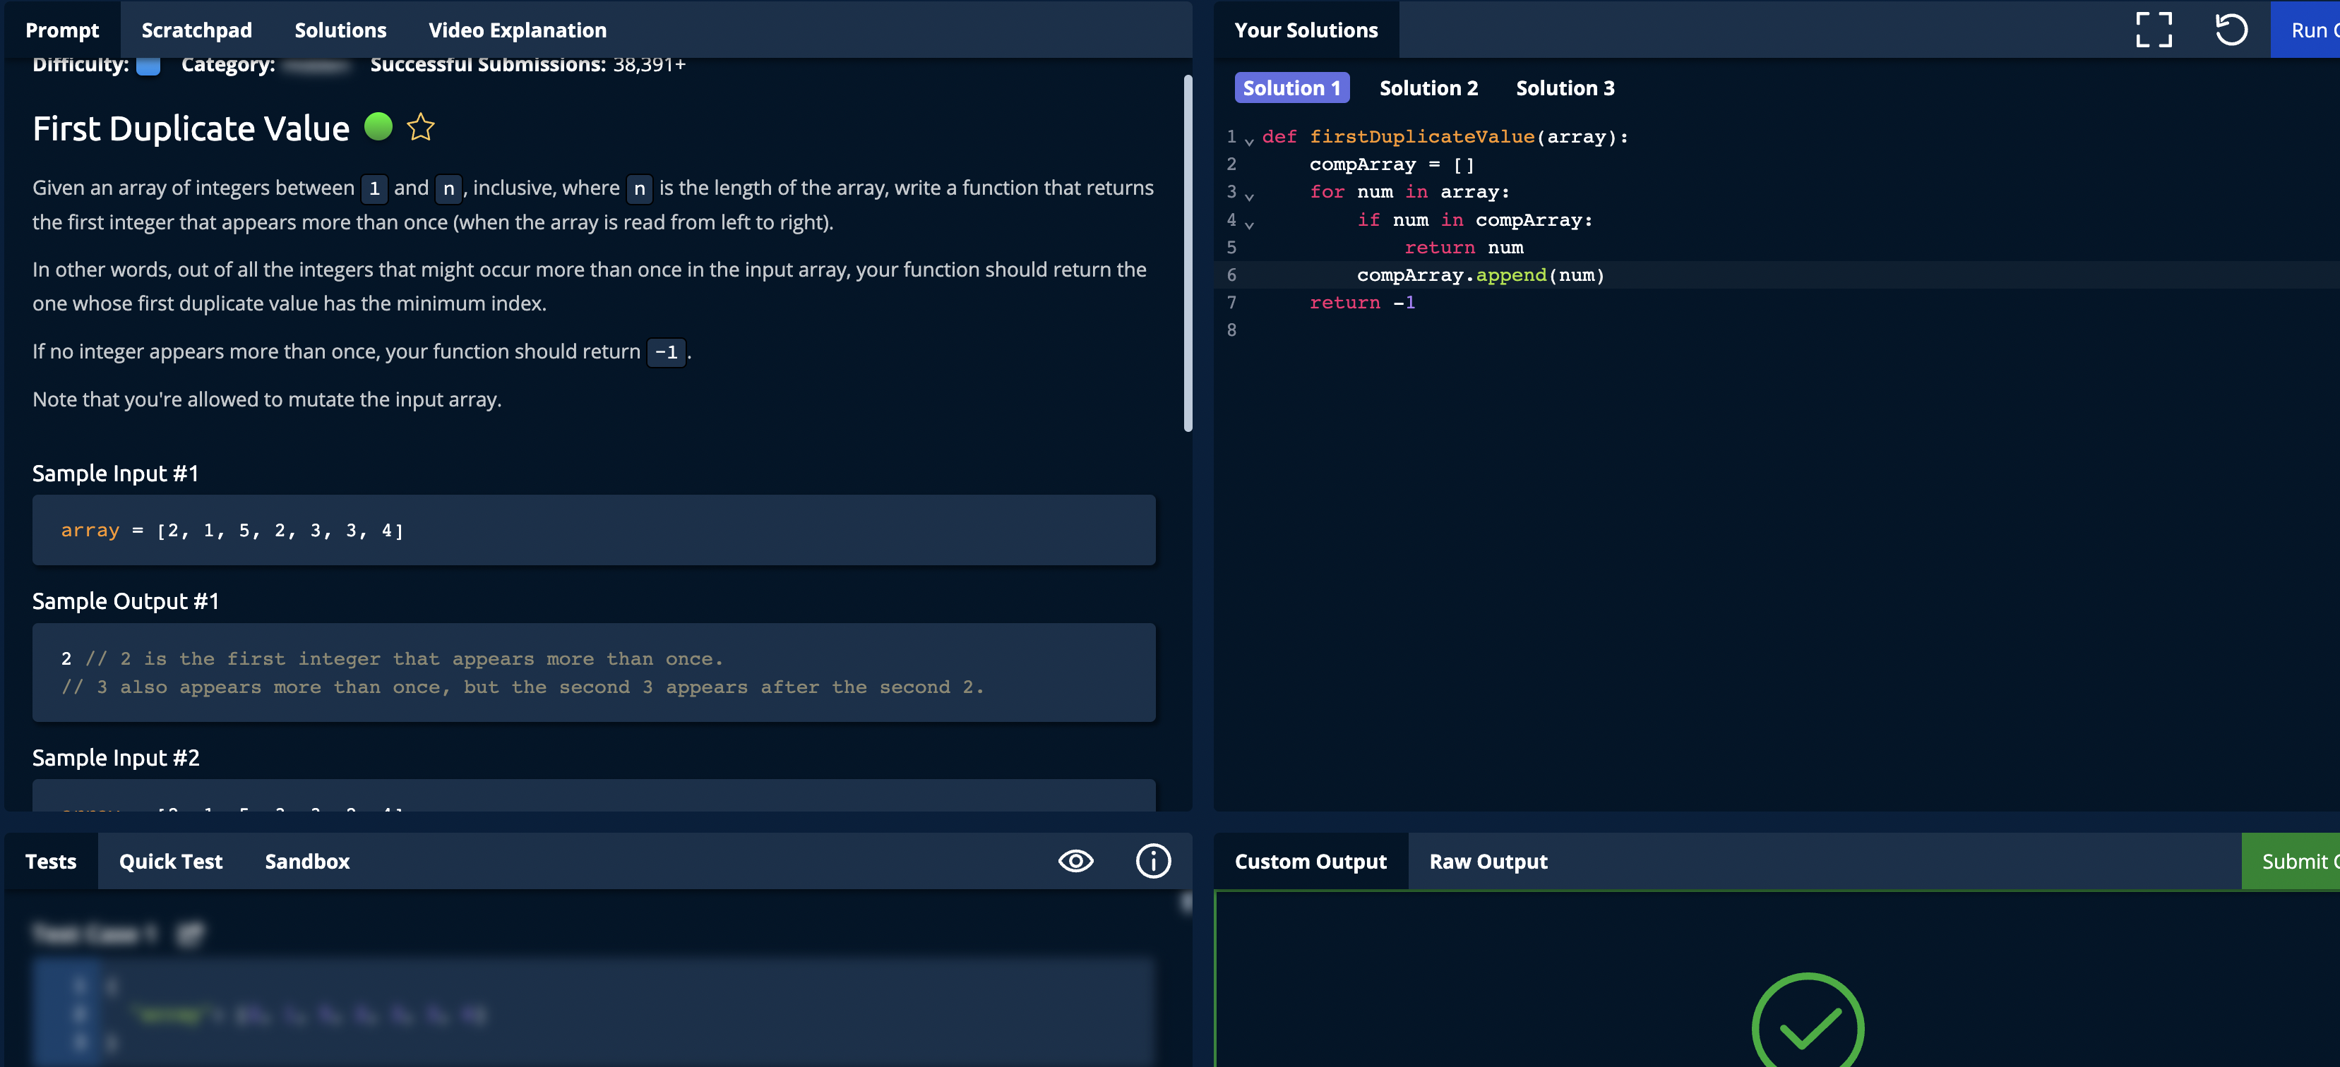Select the Solution 1 tab
The image size is (2340, 1067).
point(1291,88)
